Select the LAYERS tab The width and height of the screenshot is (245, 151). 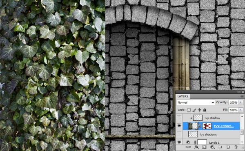coord(183,96)
